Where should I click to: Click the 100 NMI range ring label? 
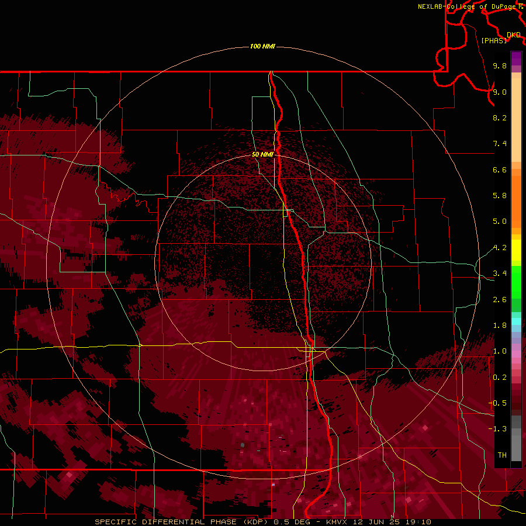[x=262, y=46]
